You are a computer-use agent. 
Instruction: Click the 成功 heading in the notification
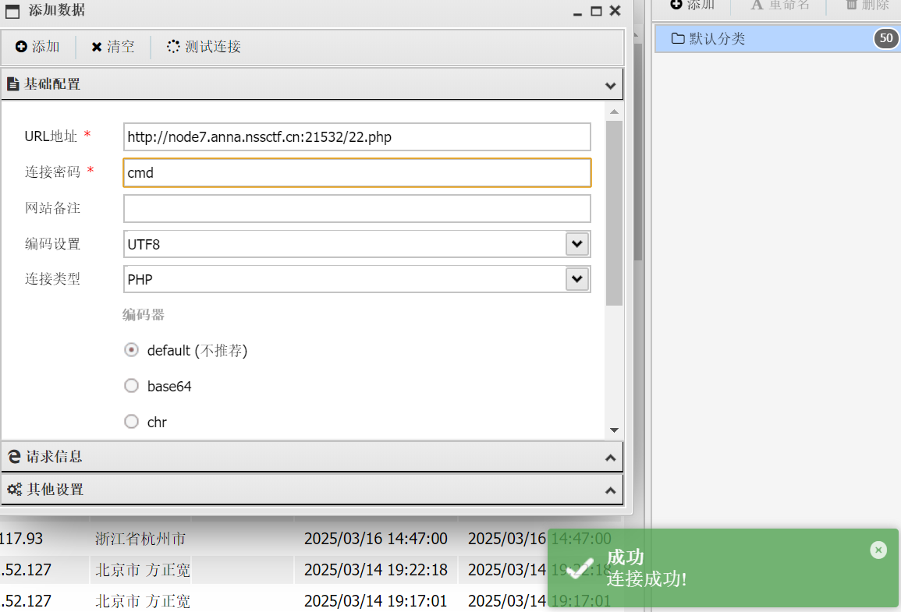pos(625,557)
